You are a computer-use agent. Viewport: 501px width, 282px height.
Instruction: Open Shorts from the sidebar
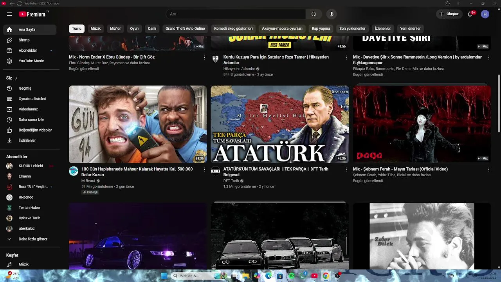pos(30,40)
